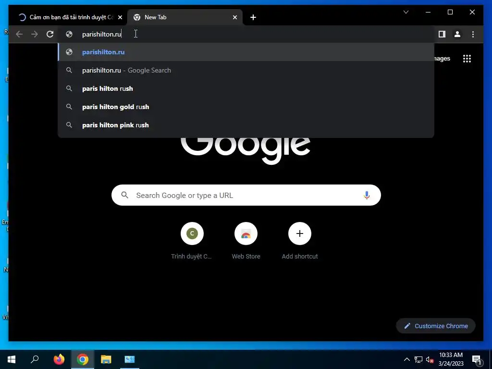Open the tab search chevron
The image size is (492, 369).
click(x=406, y=12)
